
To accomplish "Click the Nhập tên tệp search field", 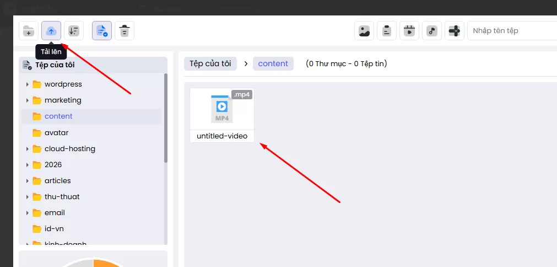I will 511,31.
